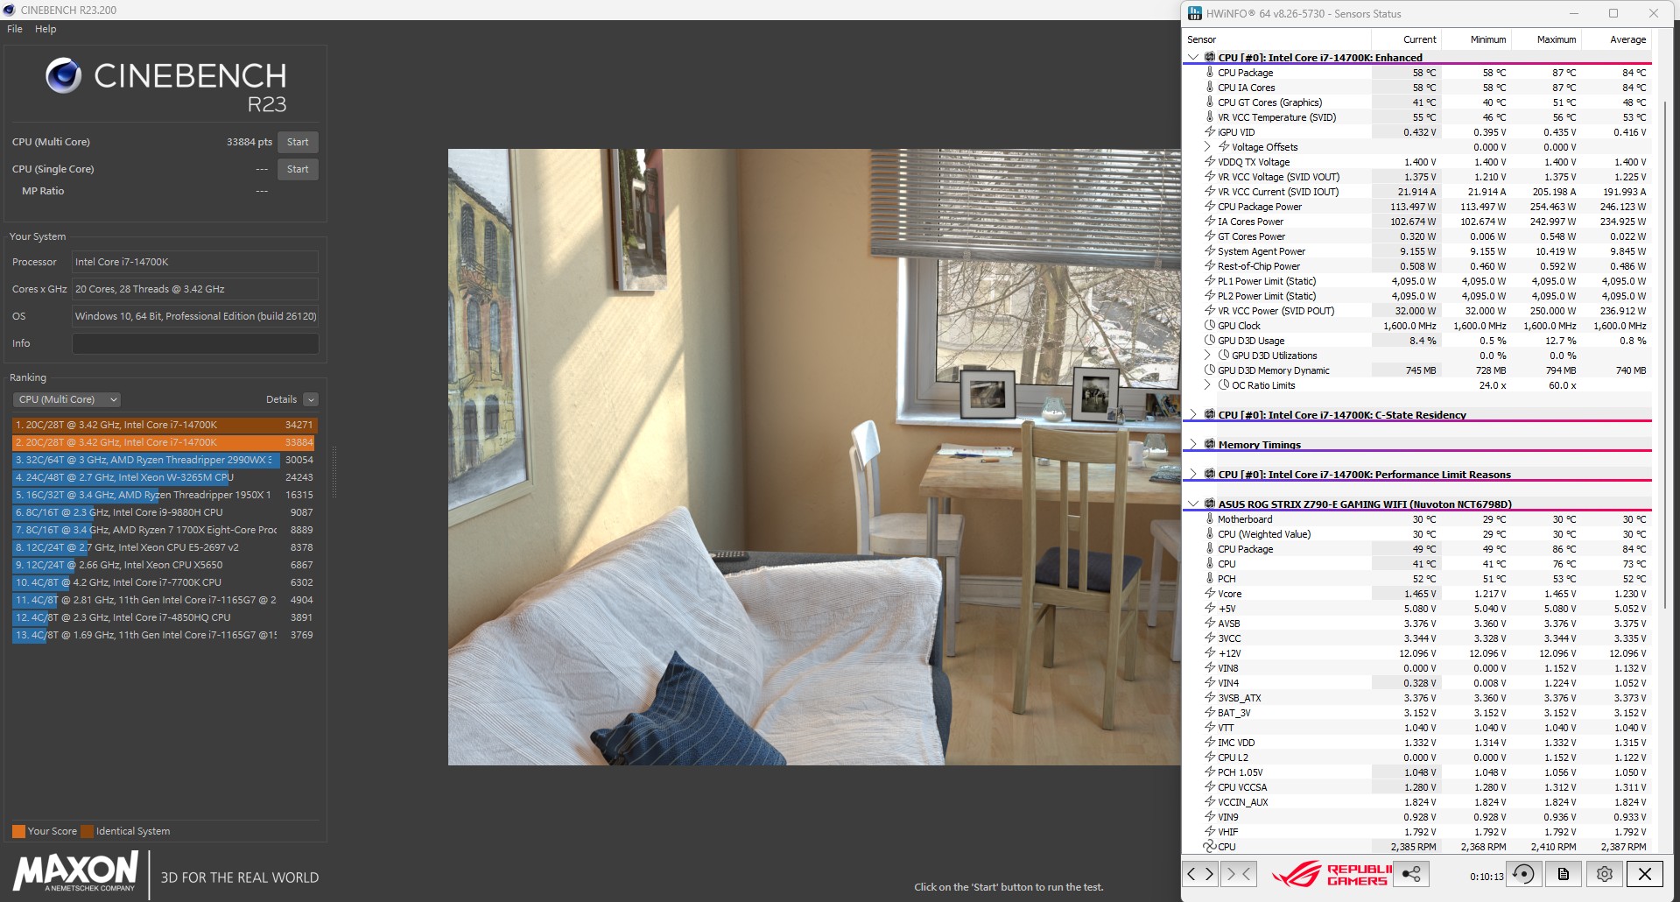Select the +12V voltage row
Viewport: 1680px width, 902px height.
pyautogui.click(x=1418, y=653)
